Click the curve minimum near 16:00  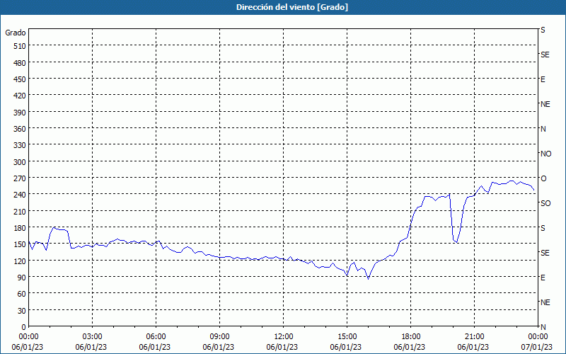tap(368, 278)
